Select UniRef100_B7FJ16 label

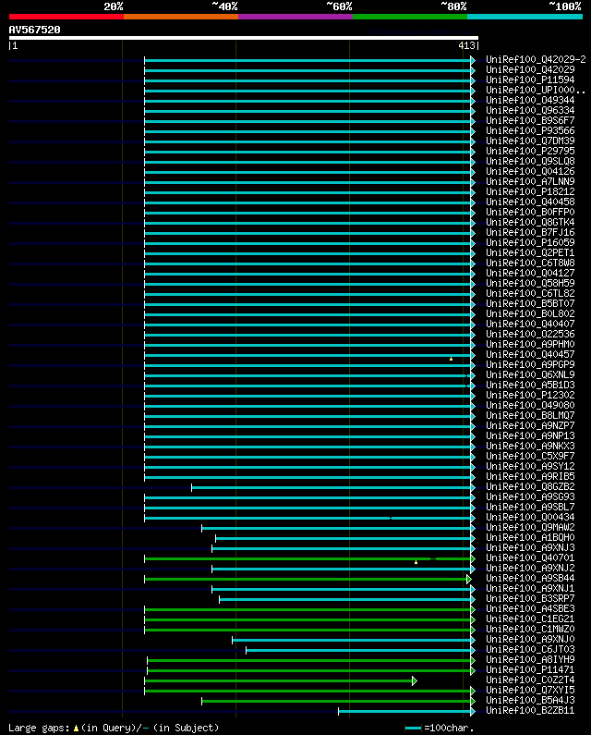[x=530, y=232]
